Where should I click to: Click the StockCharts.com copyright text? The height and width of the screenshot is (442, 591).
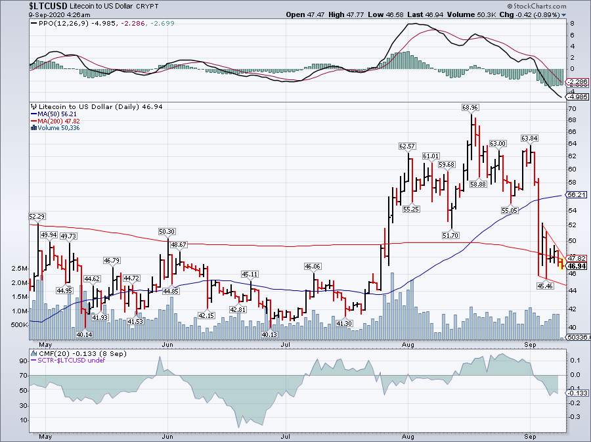pos(536,6)
